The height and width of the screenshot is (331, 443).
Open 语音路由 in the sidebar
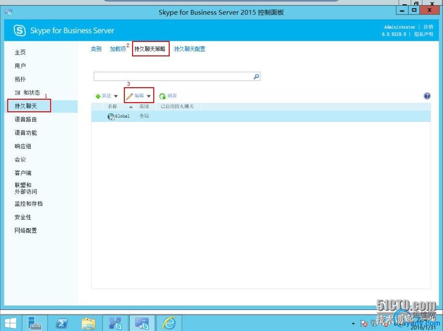pyautogui.click(x=26, y=119)
